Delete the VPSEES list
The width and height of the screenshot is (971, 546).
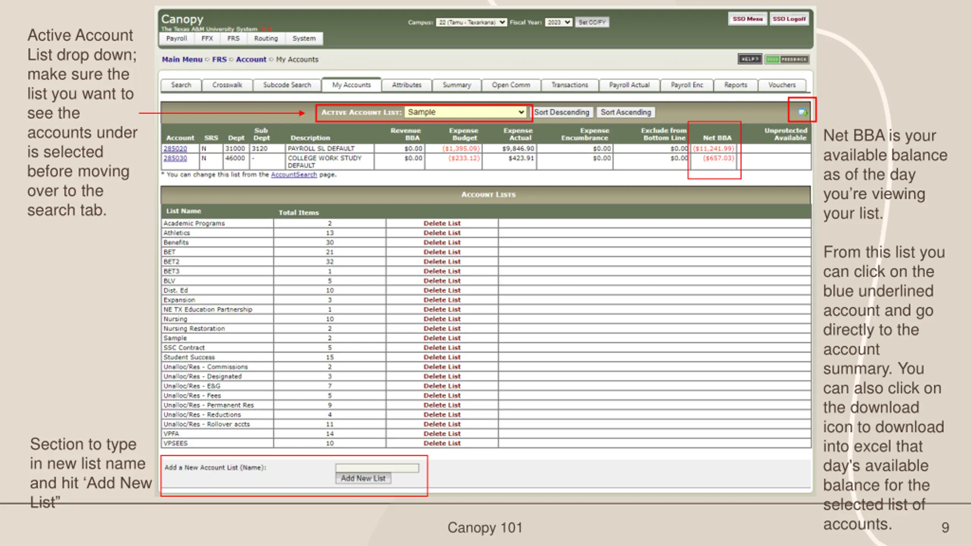pyautogui.click(x=442, y=443)
